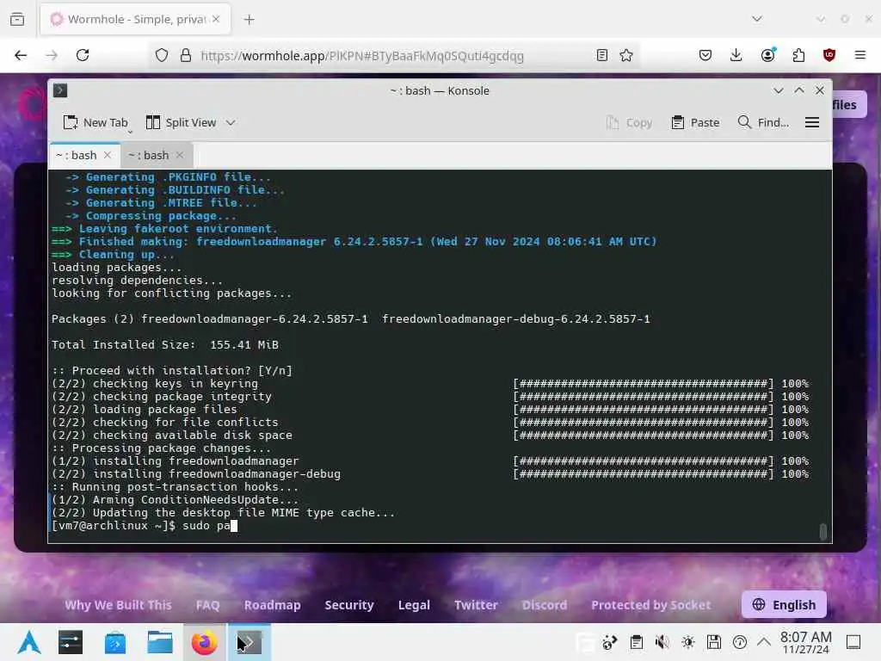
Task: Open the Roadmap footer link
Action: [x=273, y=605]
